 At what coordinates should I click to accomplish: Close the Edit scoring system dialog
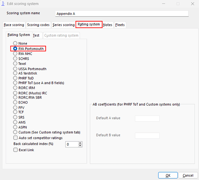[193, 4]
